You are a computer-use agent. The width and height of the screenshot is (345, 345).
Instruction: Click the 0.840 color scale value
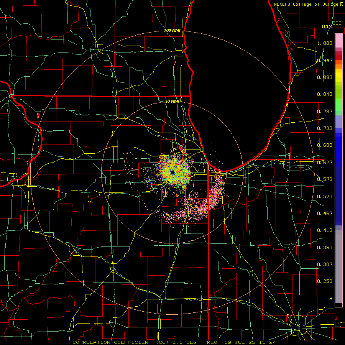(325, 94)
